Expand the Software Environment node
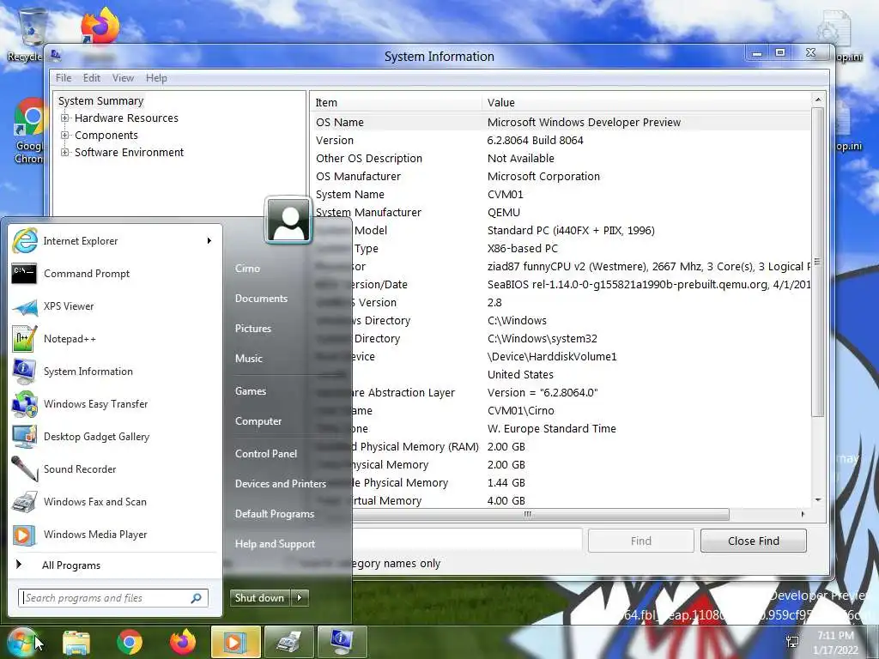The height and width of the screenshot is (659, 879). (65, 153)
